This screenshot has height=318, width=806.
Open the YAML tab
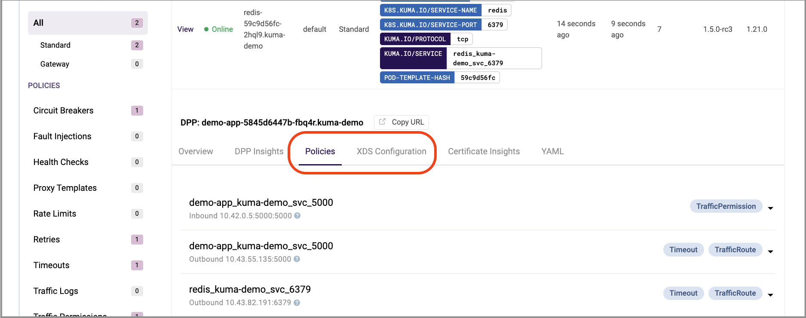point(552,151)
